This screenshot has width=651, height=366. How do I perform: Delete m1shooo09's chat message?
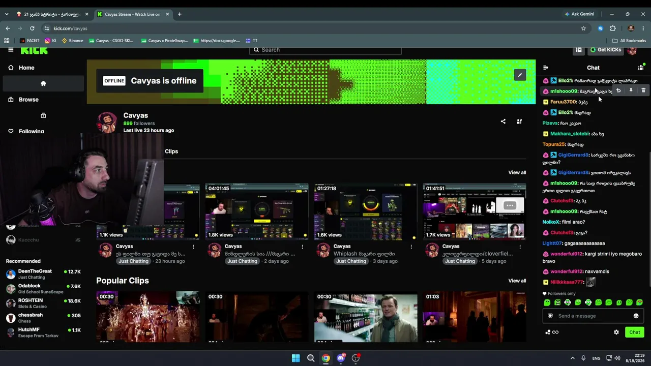pyautogui.click(x=643, y=90)
